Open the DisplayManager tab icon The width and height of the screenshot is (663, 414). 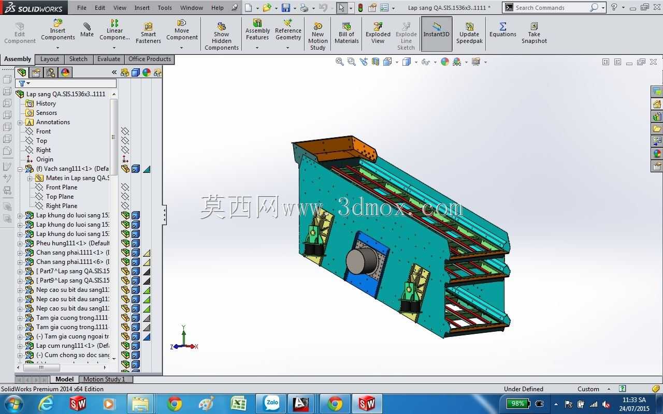[x=65, y=72]
